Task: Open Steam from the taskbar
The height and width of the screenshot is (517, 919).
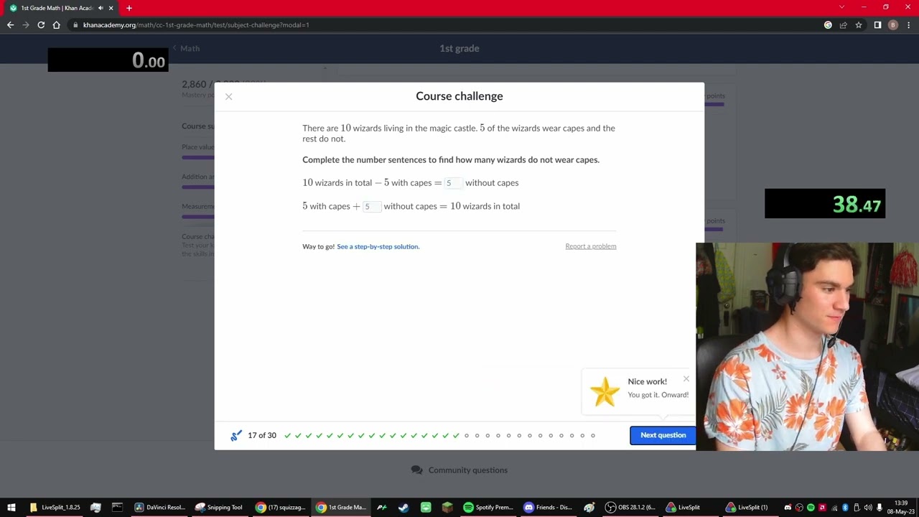Action: coord(403,508)
